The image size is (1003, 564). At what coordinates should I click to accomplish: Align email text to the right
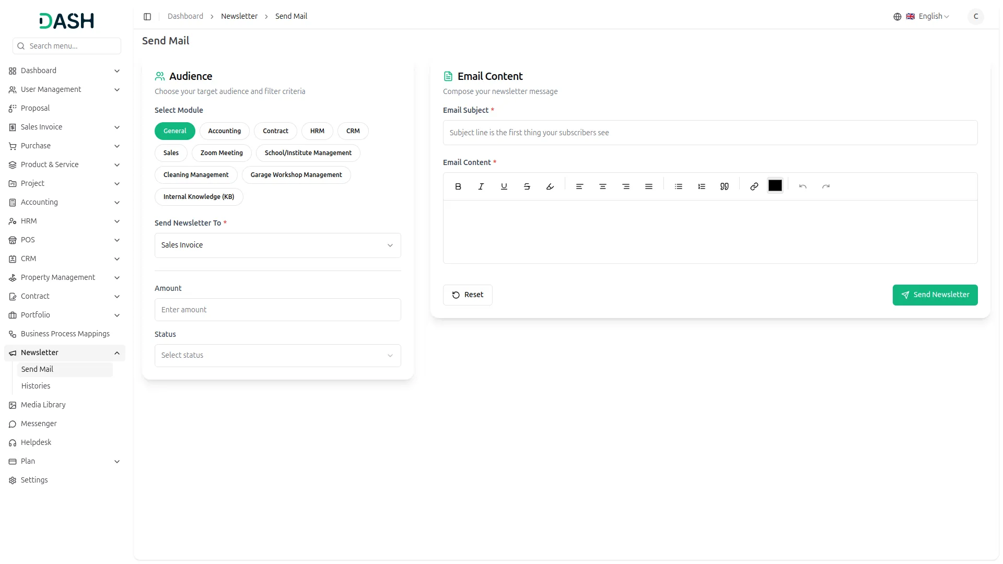(x=626, y=186)
